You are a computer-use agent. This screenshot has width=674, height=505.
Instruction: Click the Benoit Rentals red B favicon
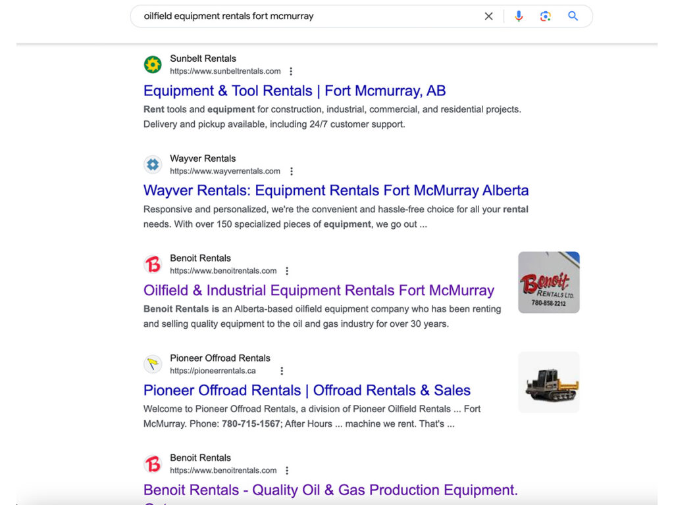tap(152, 264)
